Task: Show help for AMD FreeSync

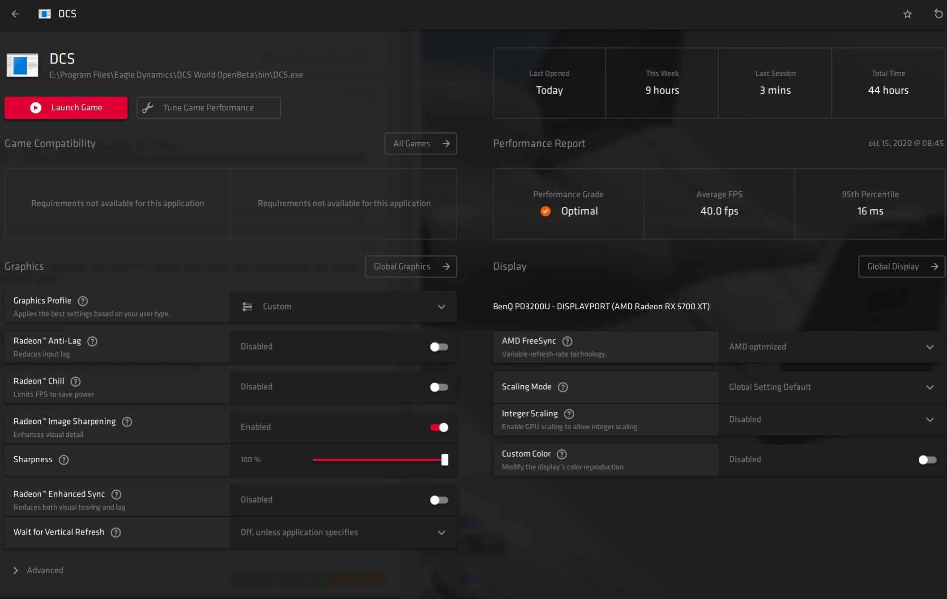Action: pos(567,342)
